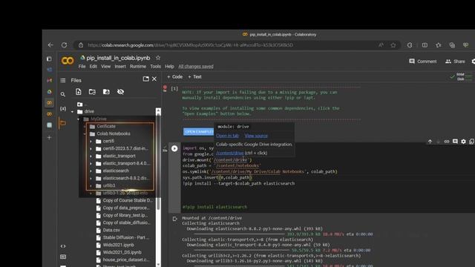Add comment icon in cell toolbar
The height and width of the screenshot is (267, 475).
455,142
